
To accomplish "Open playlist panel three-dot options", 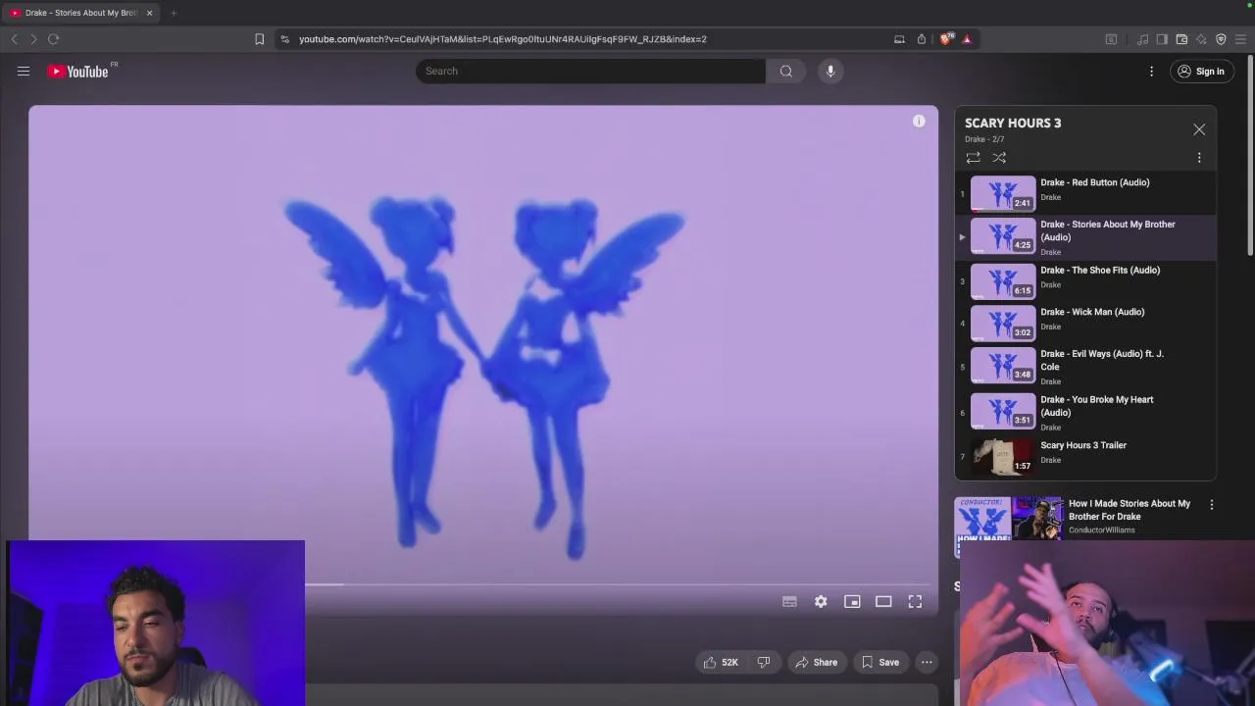I will point(1199,157).
